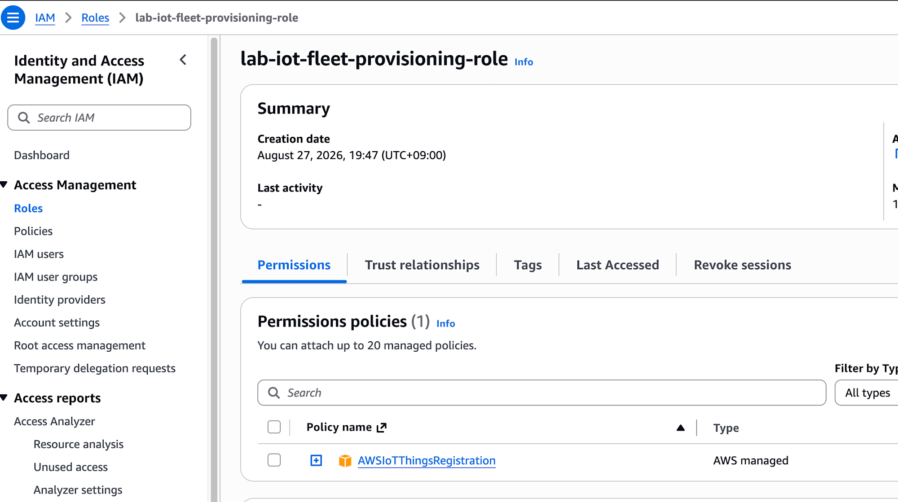Click the 'lab-iot-fleet-provisioning-role' breadcrumb text

pyautogui.click(x=216, y=18)
